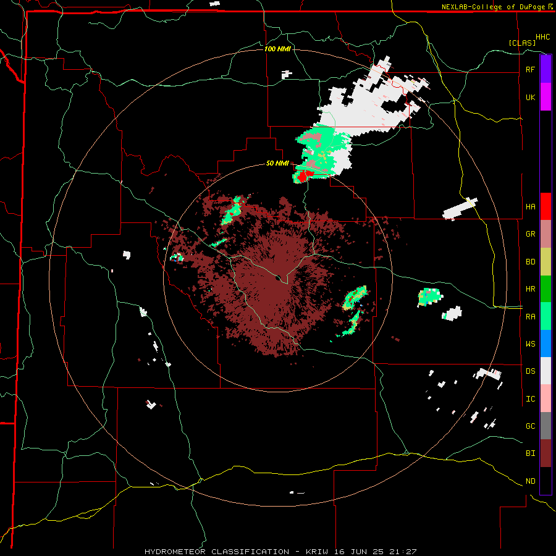
Task: Click the ND black legend swatch
Action: coord(545,481)
